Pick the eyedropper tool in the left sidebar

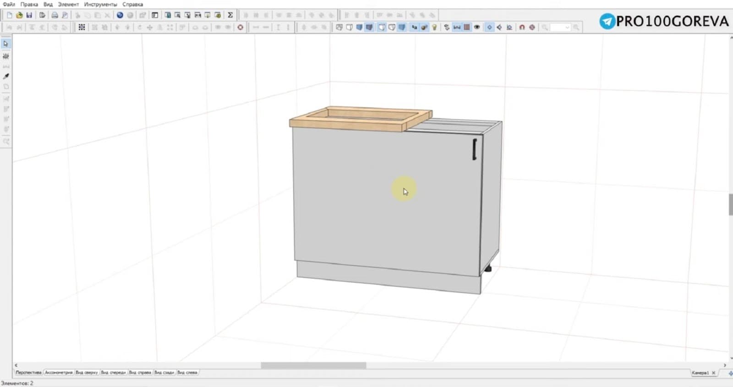coord(6,76)
